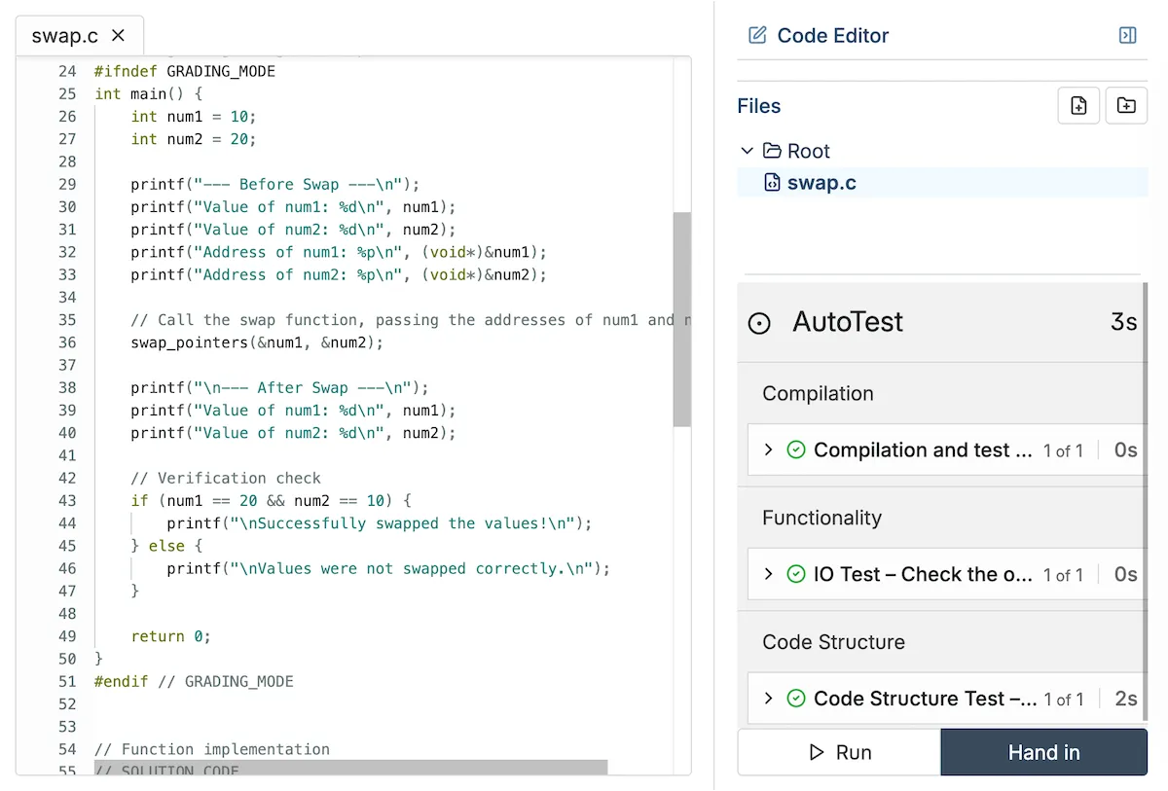This screenshot has width=1168, height=791.
Task: Collapse the Root folder in Files
Action: 748,151
